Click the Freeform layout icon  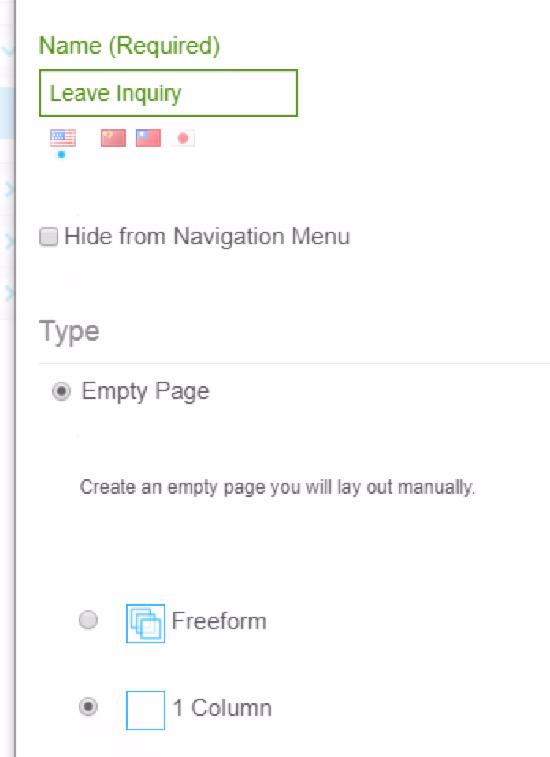(x=146, y=623)
